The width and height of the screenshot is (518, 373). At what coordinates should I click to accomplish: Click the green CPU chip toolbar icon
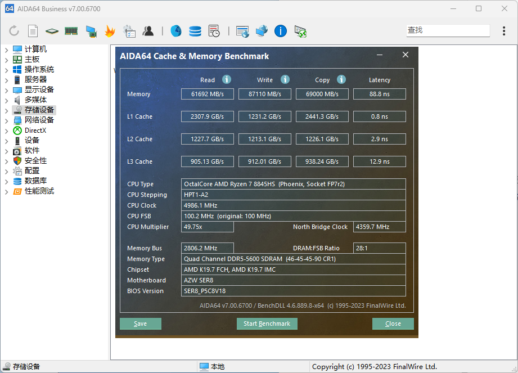[x=52, y=32]
